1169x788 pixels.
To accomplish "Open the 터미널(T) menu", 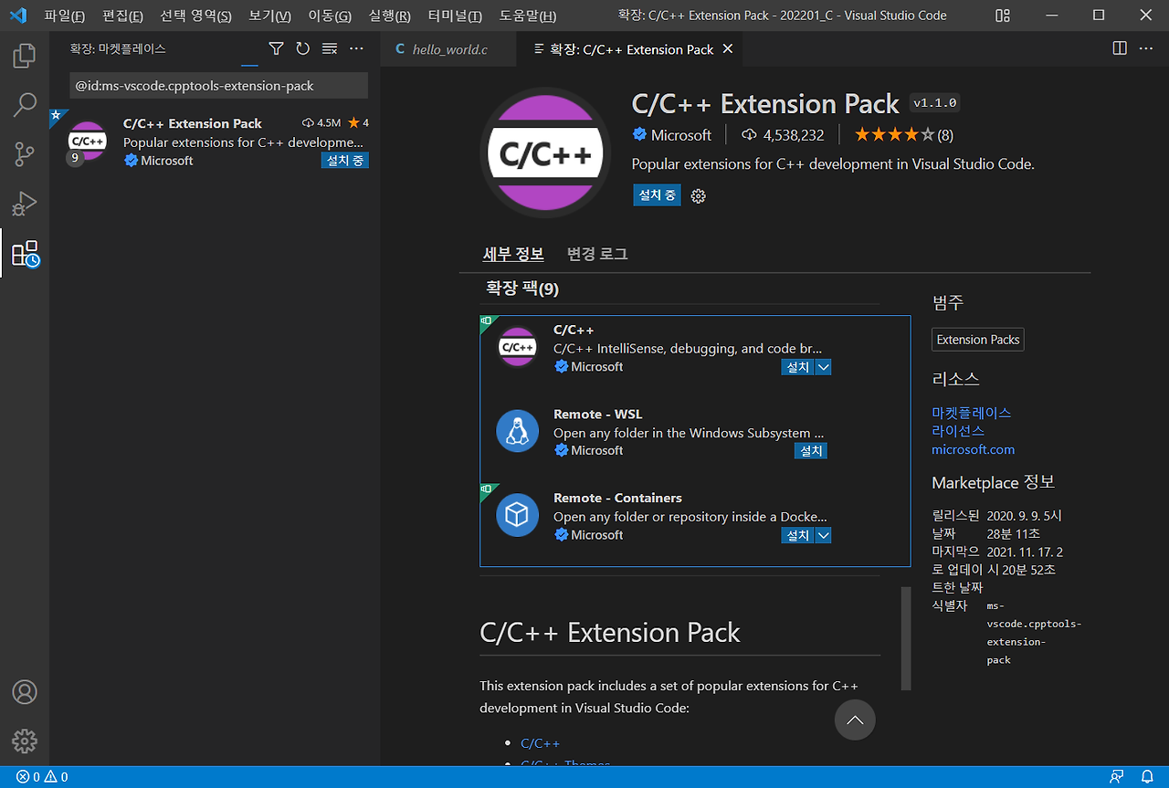I will [455, 16].
